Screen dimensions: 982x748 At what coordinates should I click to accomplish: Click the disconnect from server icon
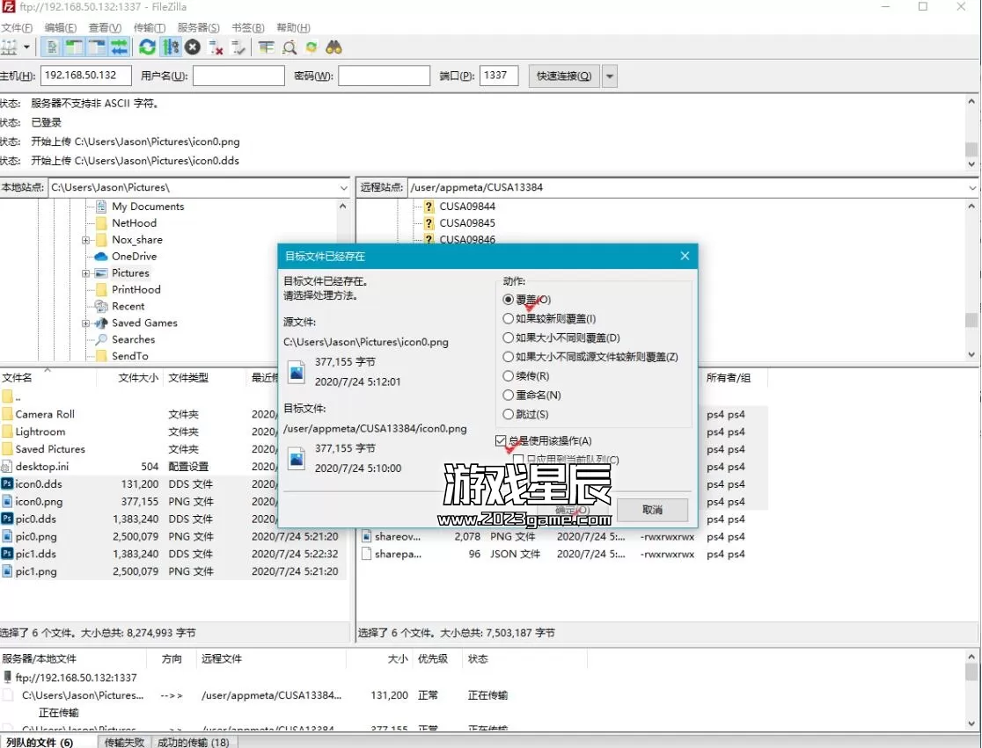(216, 47)
